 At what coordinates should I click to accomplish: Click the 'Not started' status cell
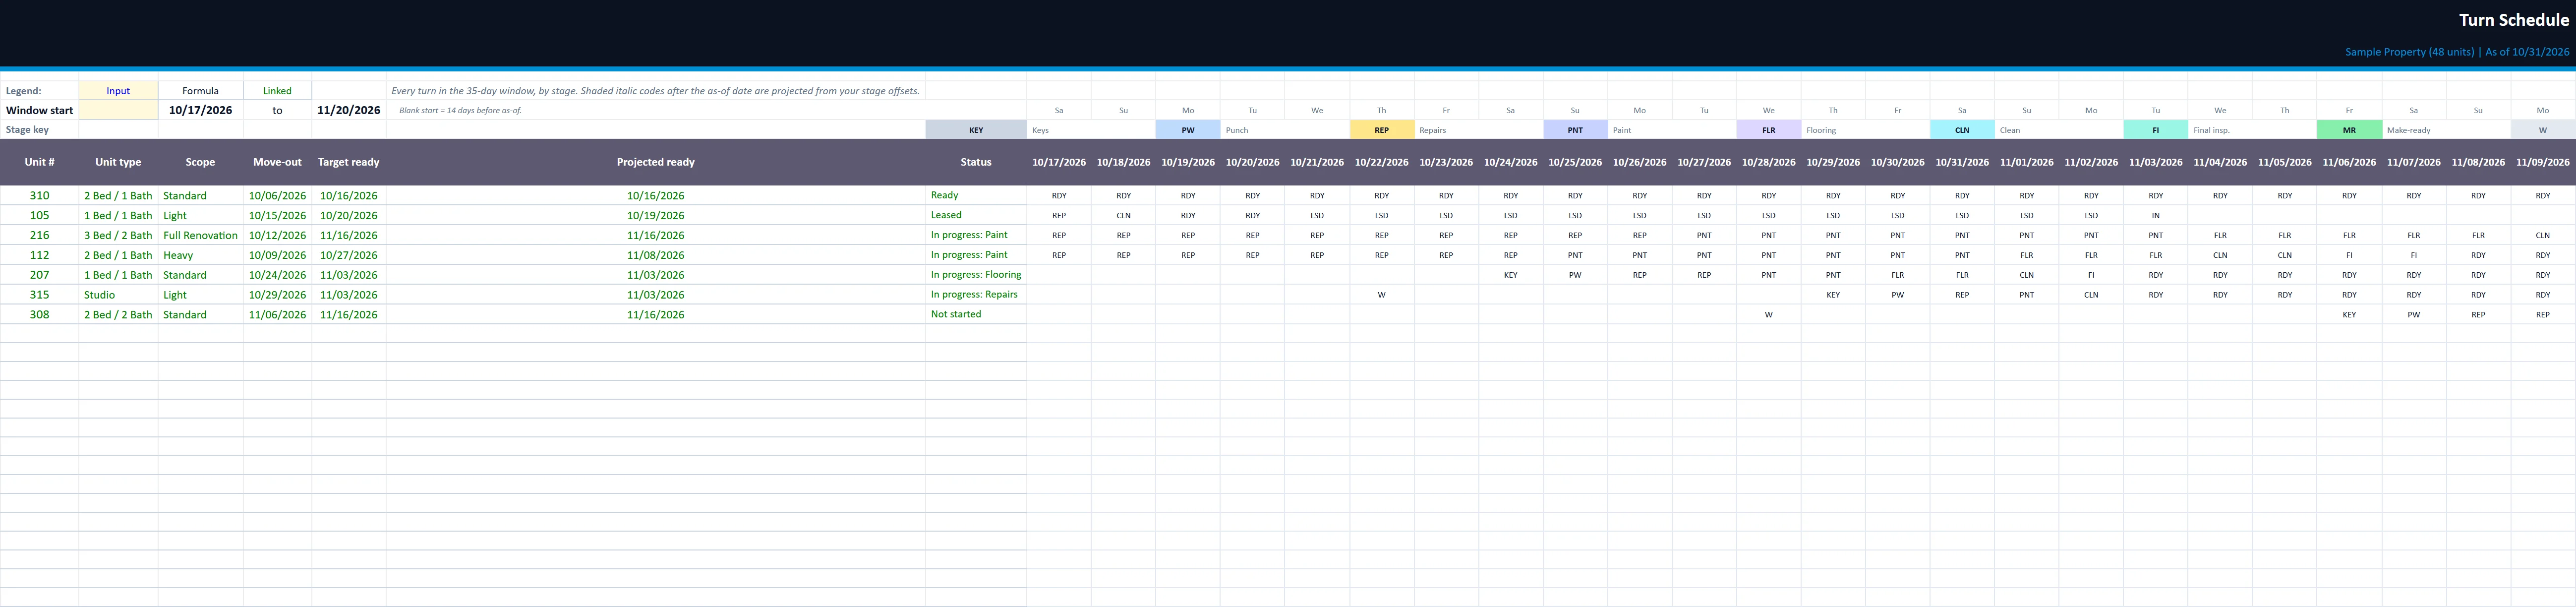click(x=975, y=314)
